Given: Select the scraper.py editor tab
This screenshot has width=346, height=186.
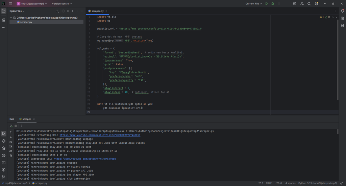Looking at the screenshot, I should point(97,11).
